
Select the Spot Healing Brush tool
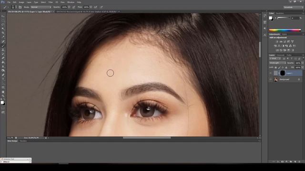[x=3, y=41]
